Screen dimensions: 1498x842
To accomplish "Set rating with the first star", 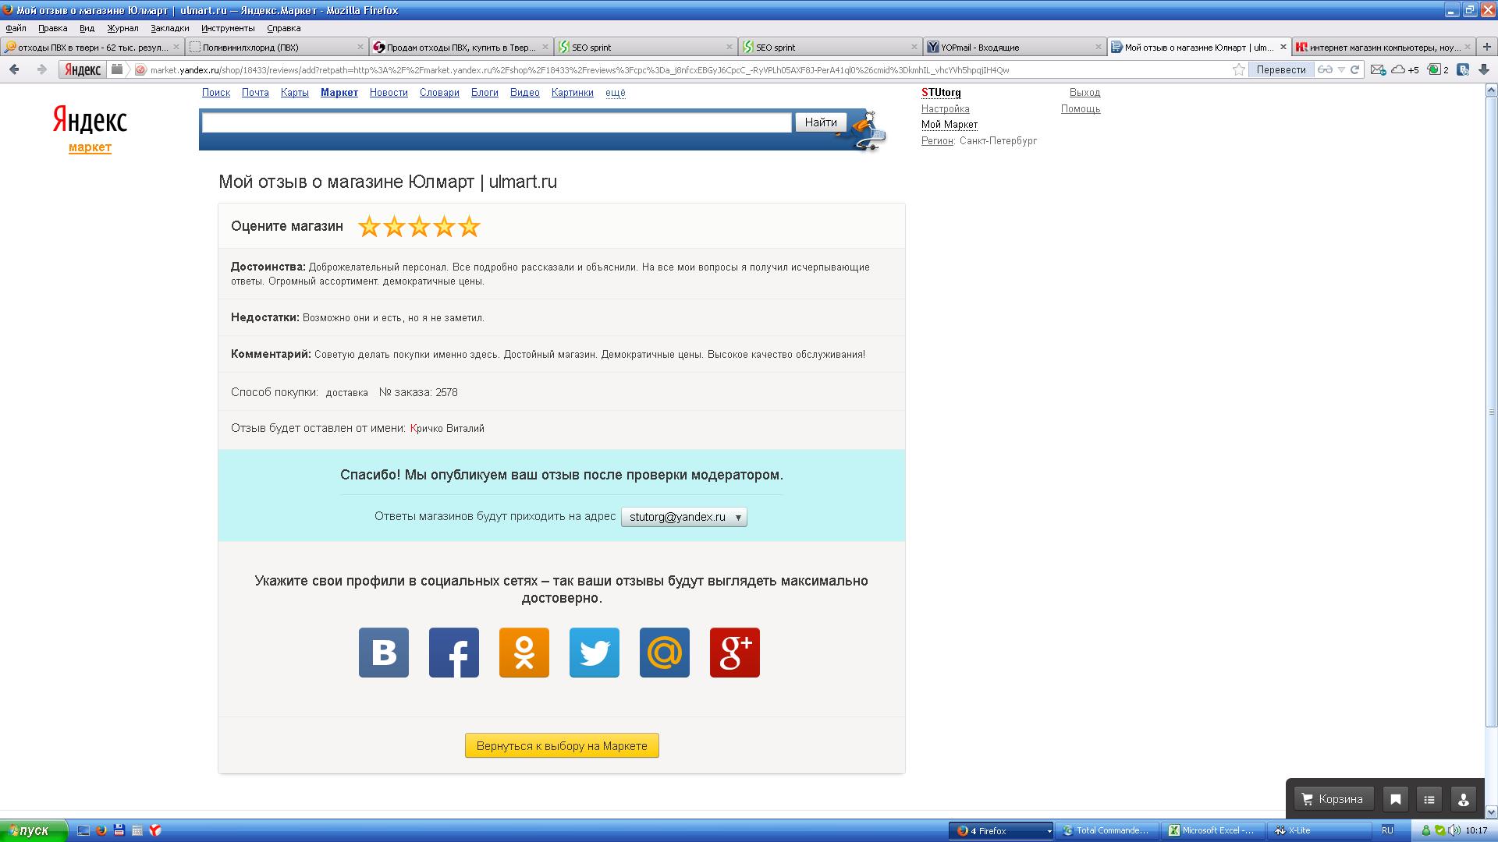I will [x=369, y=227].
